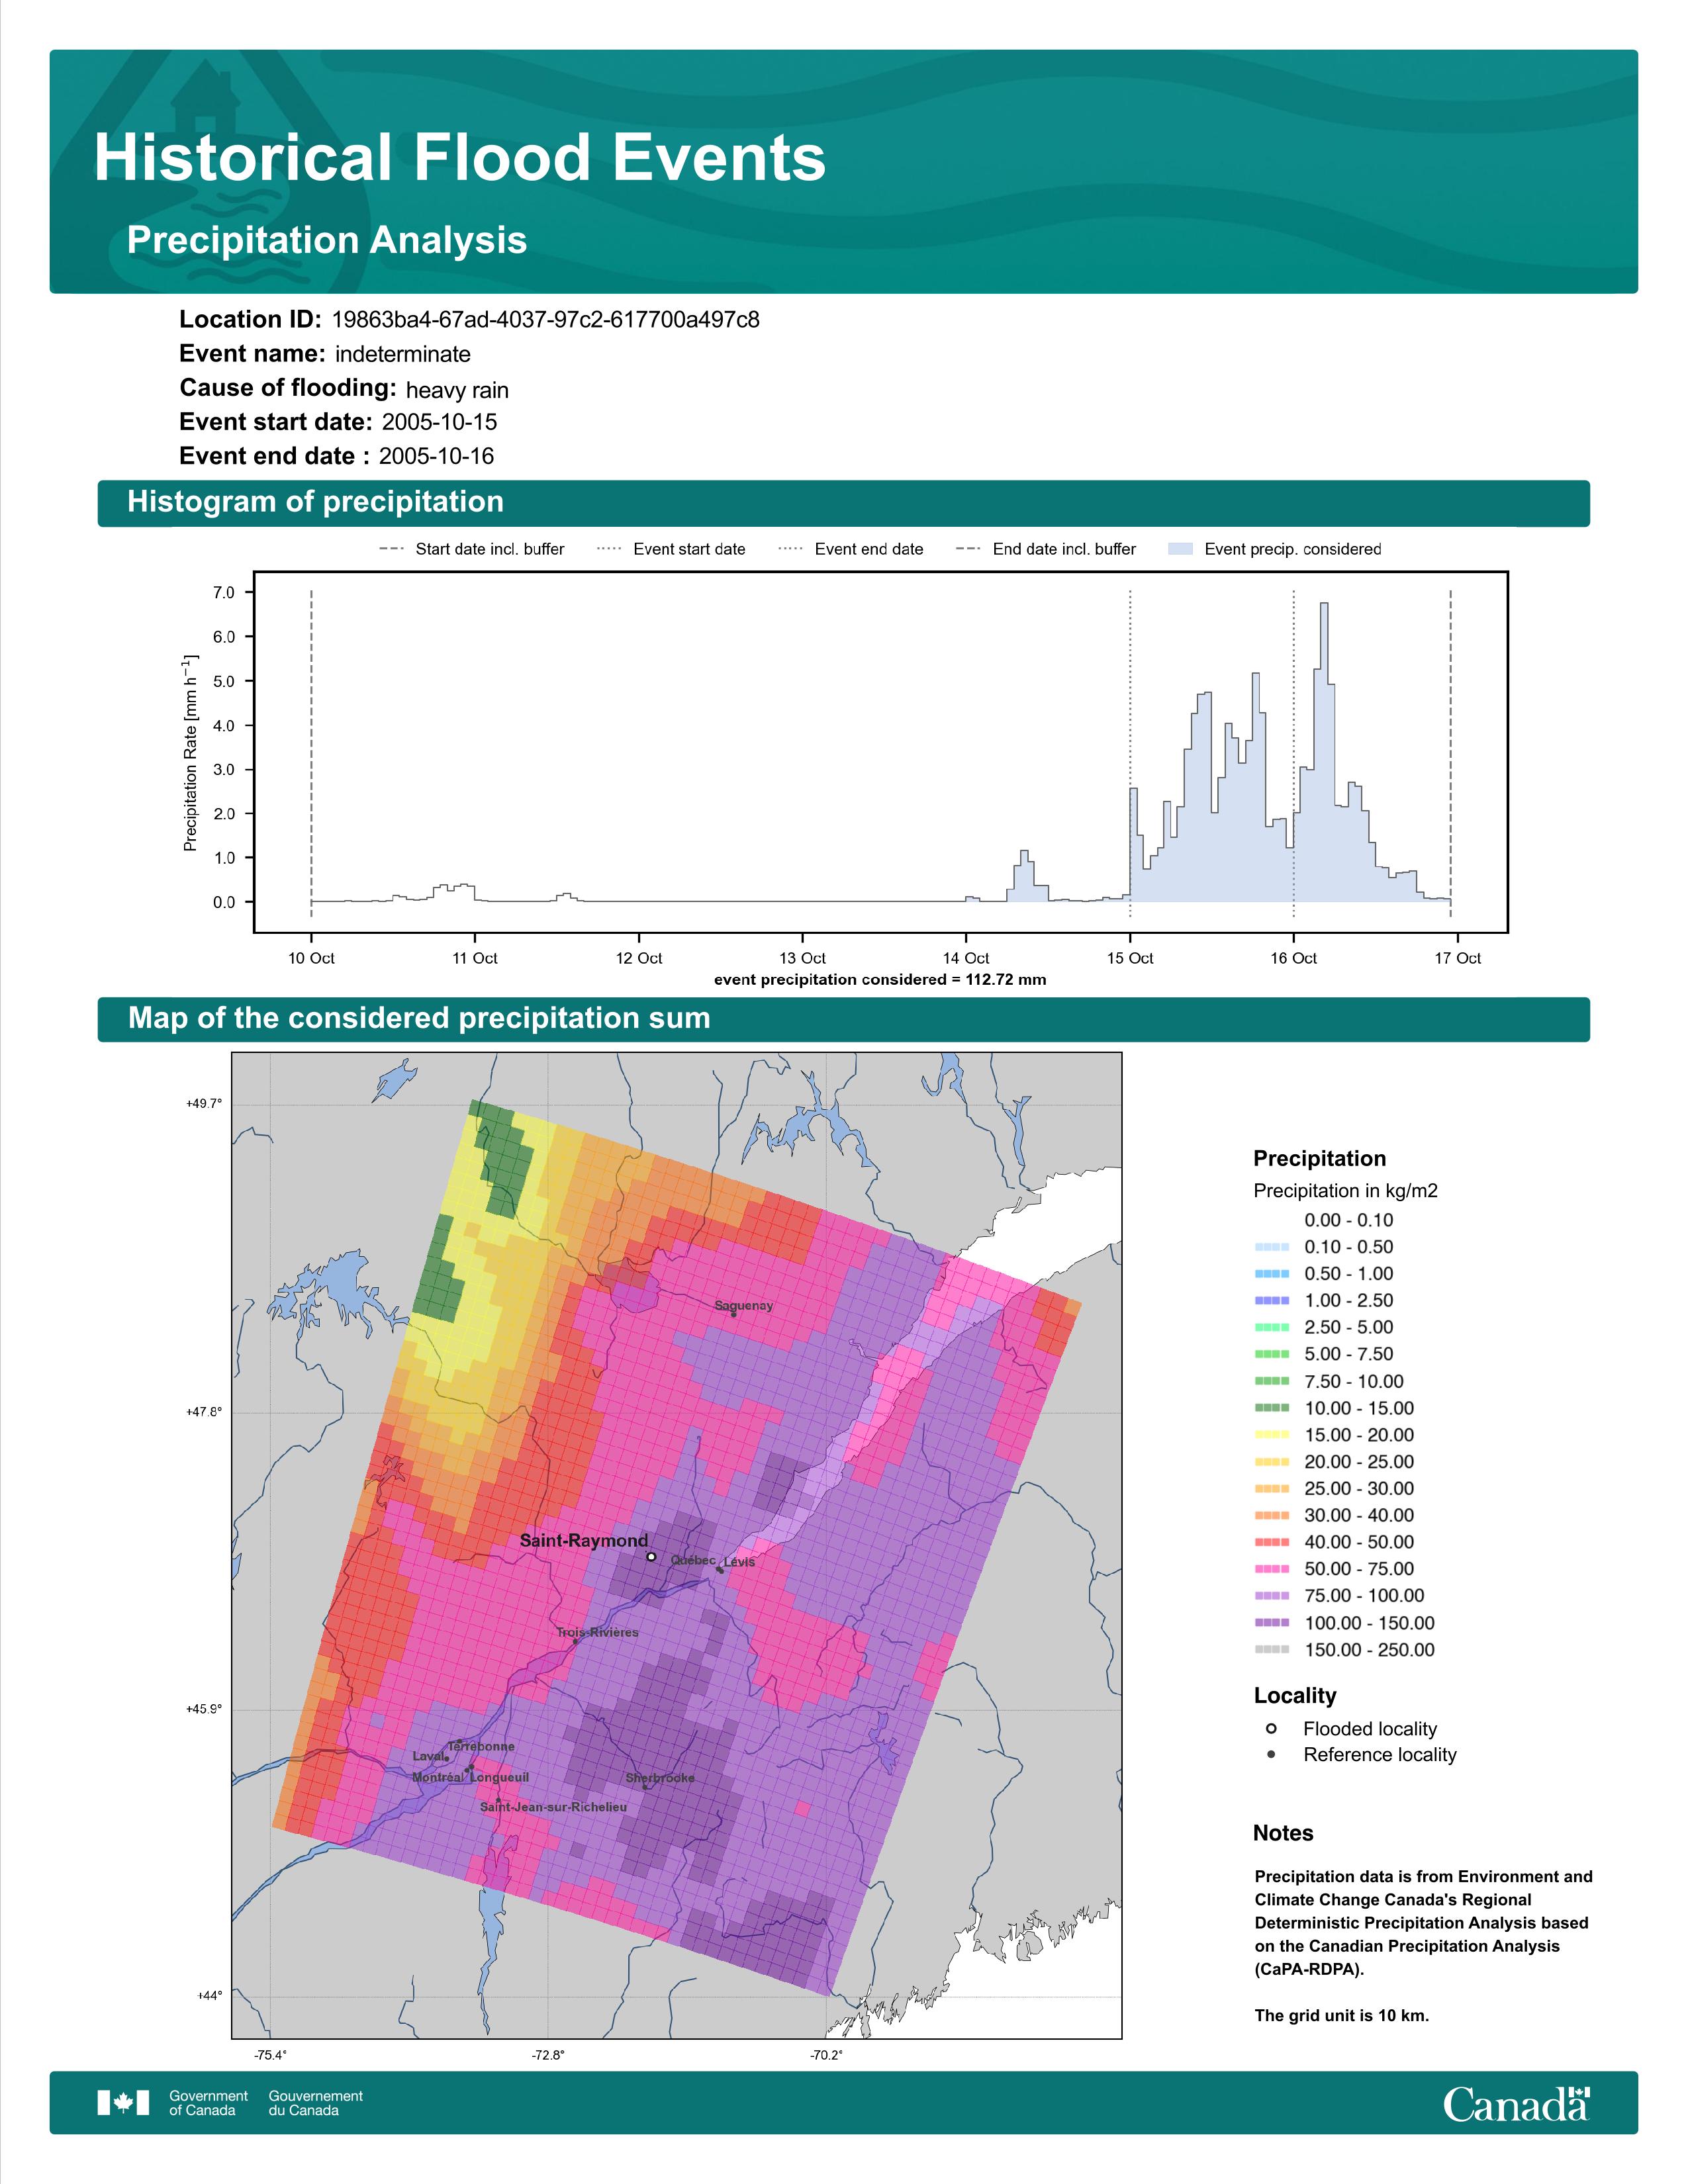Click the Government of Canada flag logo
Viewport: 1688px width, 2184px height.
pyautogui.click(x=123, y=2102)
